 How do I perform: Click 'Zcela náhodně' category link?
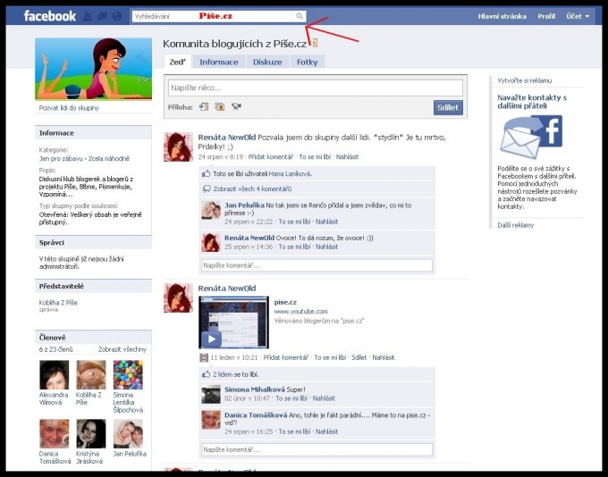[x=109, y=158]
